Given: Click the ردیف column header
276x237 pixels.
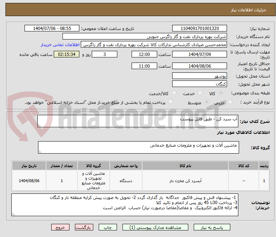Looking at the screenshot, I should click(264, 166).
